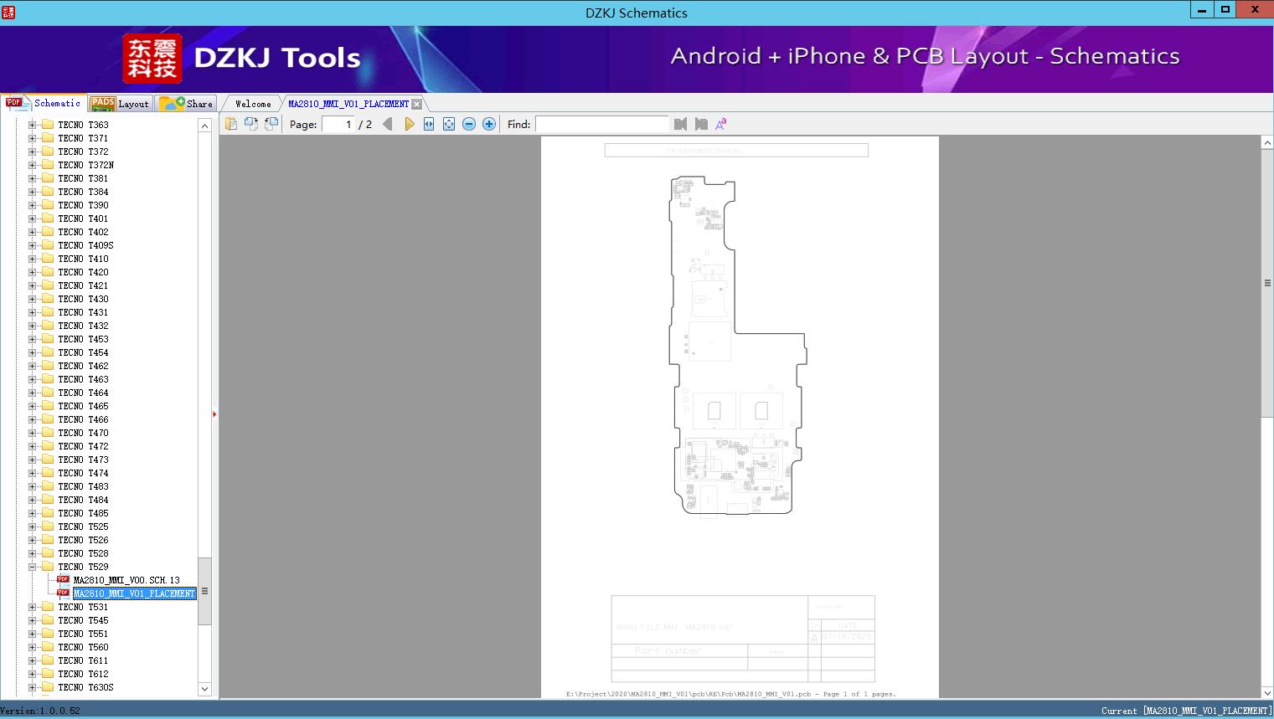Viewport: 1274px width, 719px height.
Task: Select the MA2810_MMI_V01_PLACEMENT document tab
Action: pyautogui.click(x=348, y=104)
